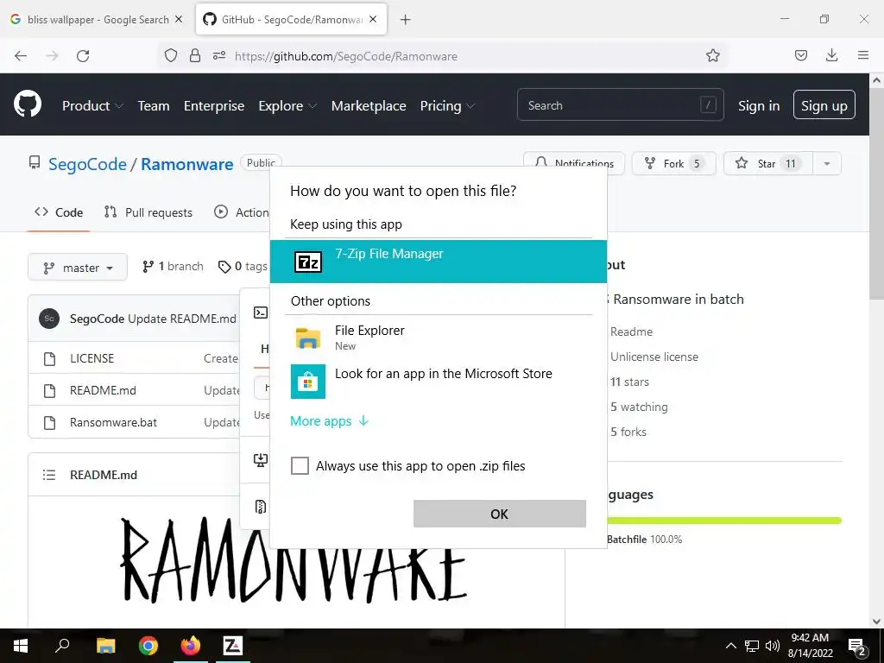Open README table of contents icon

pyautogui.click(x=49, y=475)
